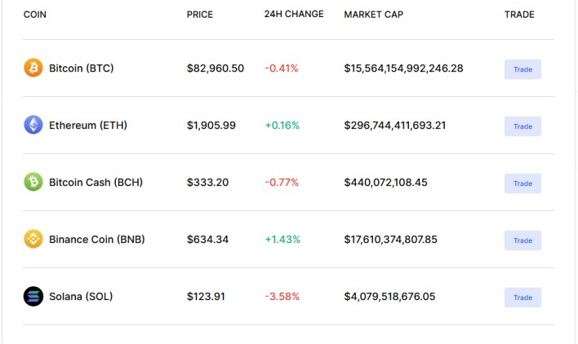Hit Trade in the Bitcoin Cash row

[x=522, y=183]
